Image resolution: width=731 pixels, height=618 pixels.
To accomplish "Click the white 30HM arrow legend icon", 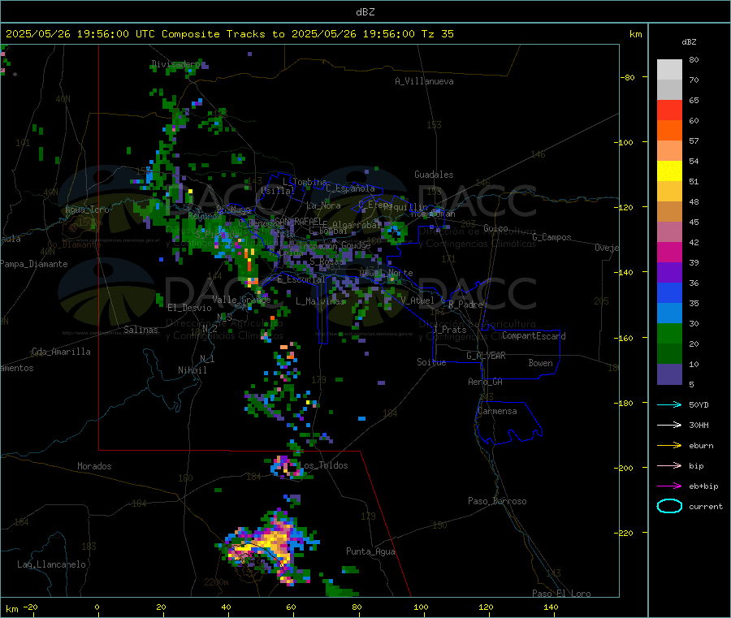I will tap(669, 425).
